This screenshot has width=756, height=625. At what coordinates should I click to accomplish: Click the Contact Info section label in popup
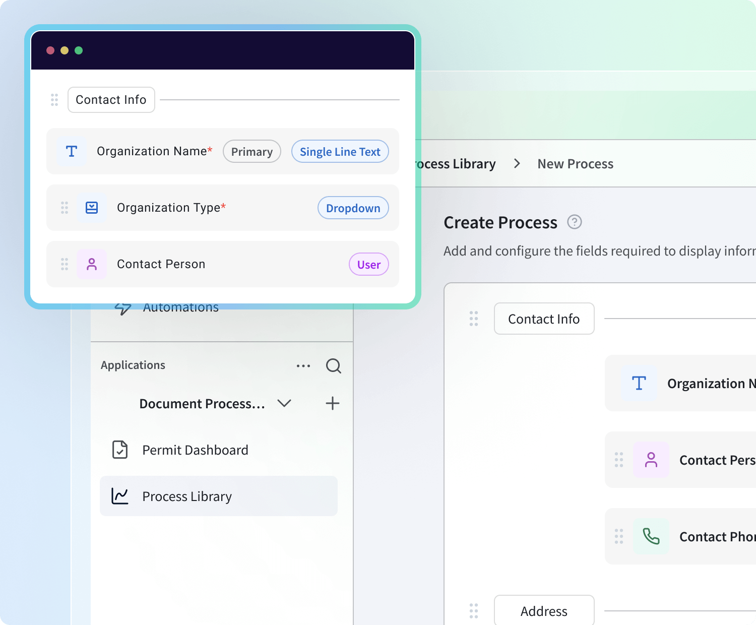coord(111,100)
